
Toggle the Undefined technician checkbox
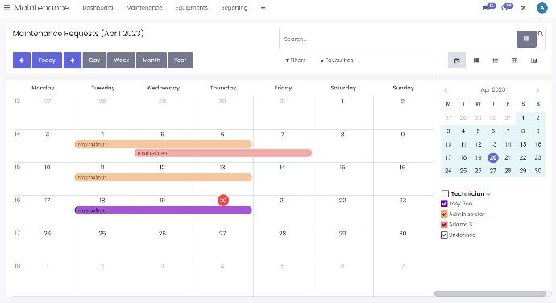point(444,235)
